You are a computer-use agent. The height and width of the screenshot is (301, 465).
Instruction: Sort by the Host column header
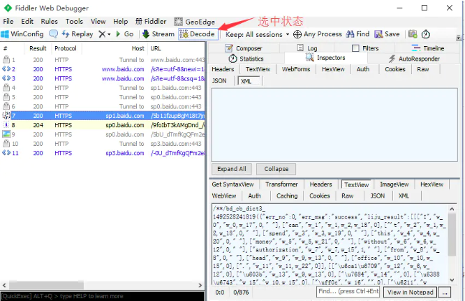[x=138, y=48]
